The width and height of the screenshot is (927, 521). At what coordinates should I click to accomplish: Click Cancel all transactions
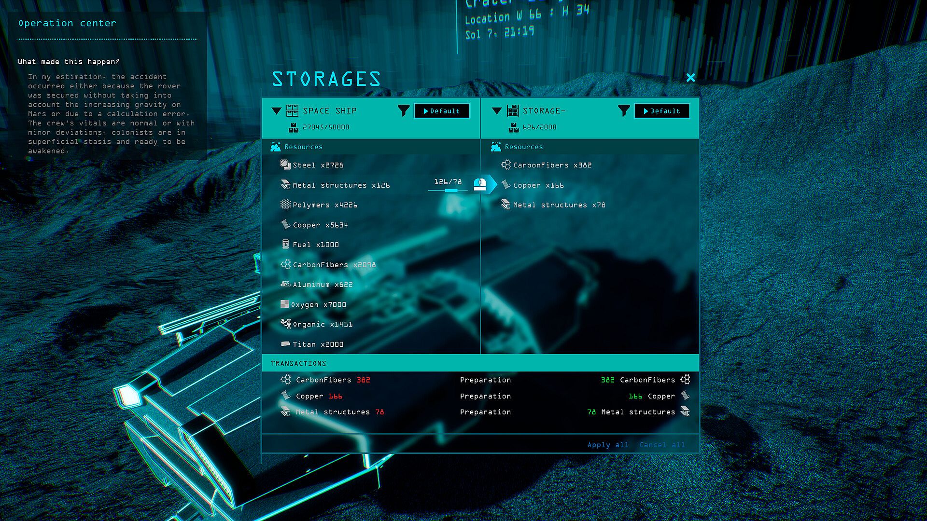662,445
